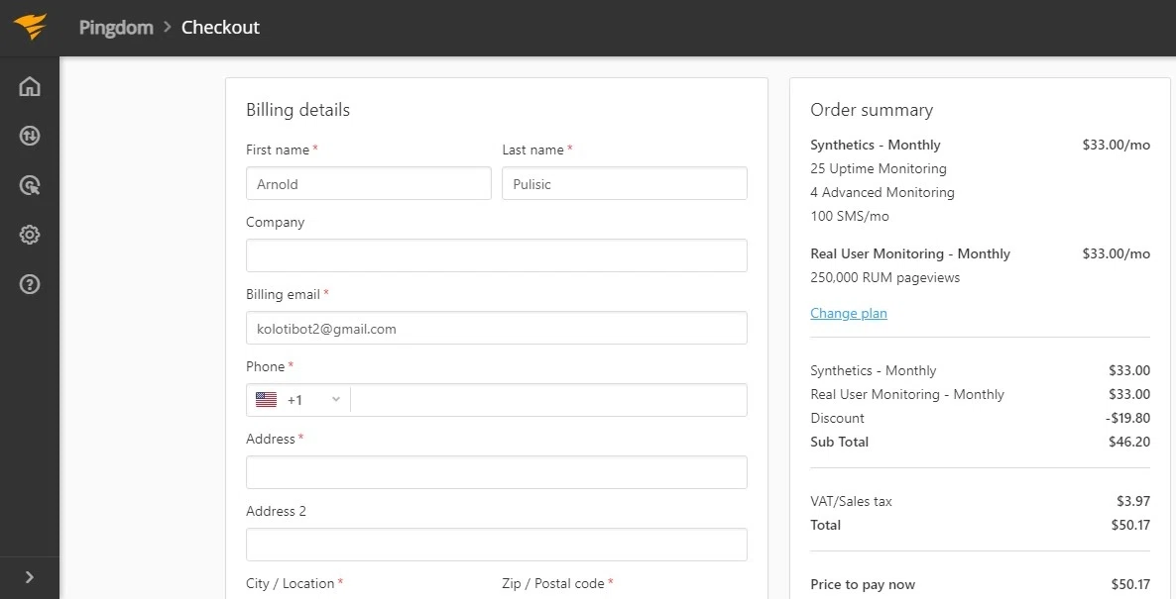Click the 25 Uptime Monitoring line
Viewport: 1176px width, 599px height.
879,168
